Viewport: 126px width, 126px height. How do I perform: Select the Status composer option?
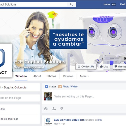(50, 86)
